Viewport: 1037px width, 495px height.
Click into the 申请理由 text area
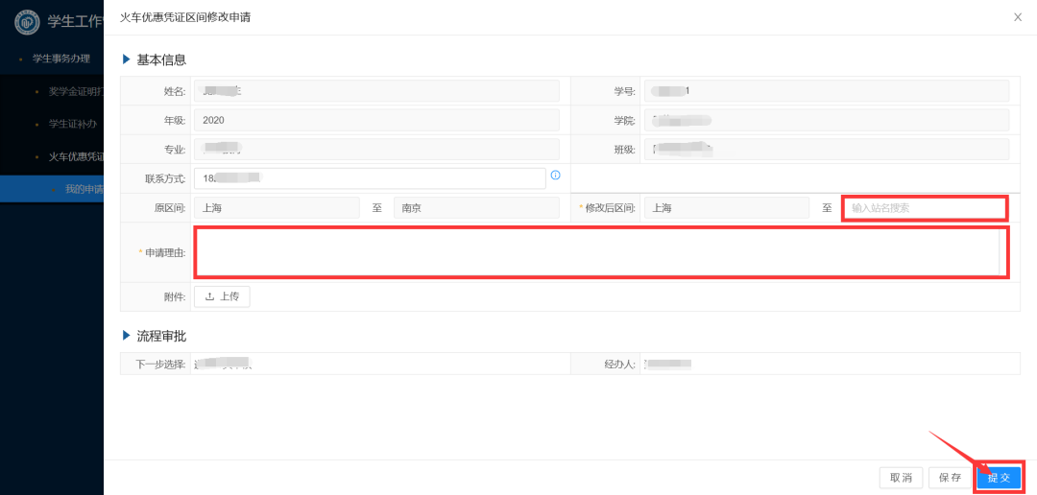(x=599, y=252)
